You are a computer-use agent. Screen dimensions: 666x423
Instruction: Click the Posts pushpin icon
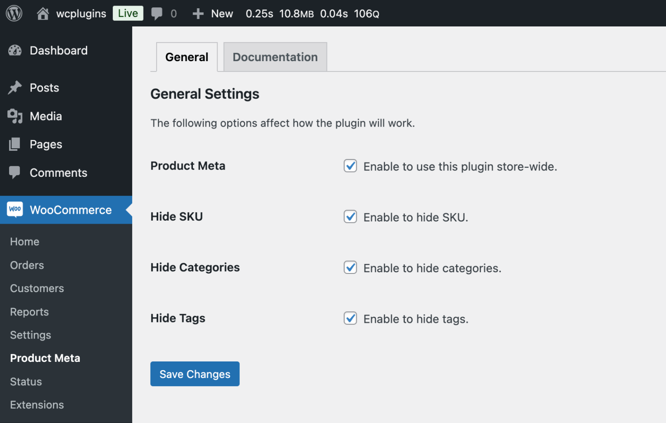(x=15, y=88)
